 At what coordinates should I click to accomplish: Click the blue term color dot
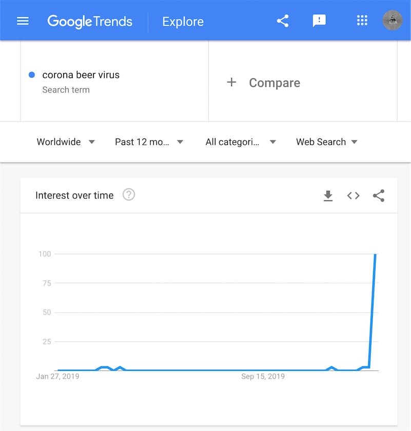point(32,75)
